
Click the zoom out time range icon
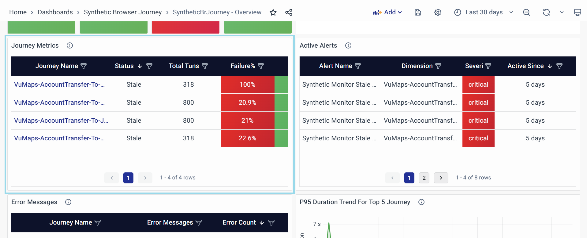[526, 13]
